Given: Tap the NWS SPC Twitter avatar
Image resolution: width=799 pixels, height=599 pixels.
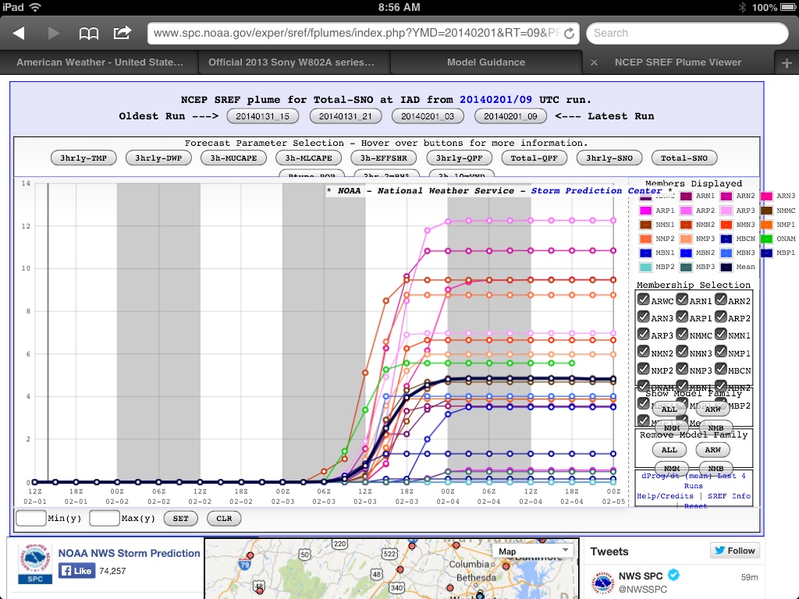Looking at the screenshot, I should point(602,583).
